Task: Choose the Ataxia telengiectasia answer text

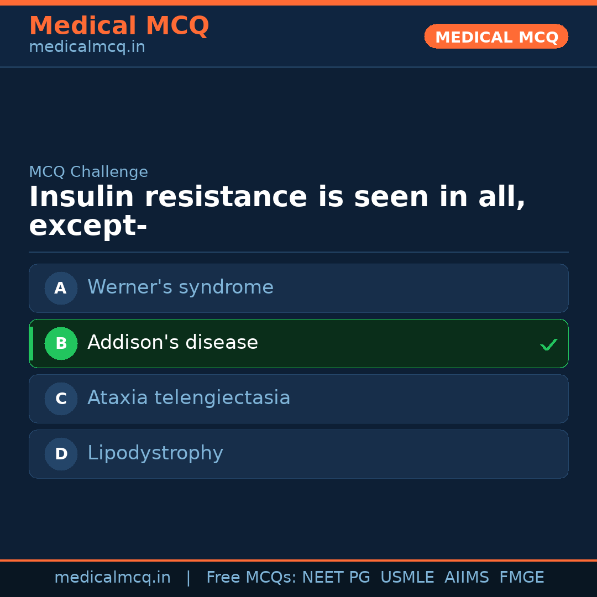Action: click(x=188, y=398)
